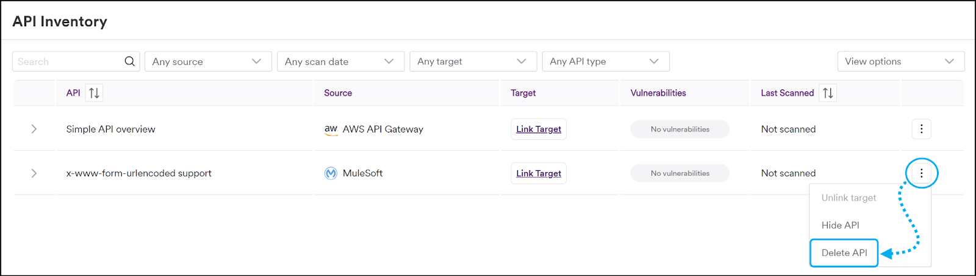The height and width of the screenshot is (276, 976).
Task: Open the Any API type dropdown
Action: [x=605, y=61]
